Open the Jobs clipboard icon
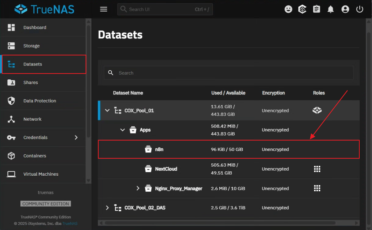This screenshot has width=372, height=230. (317, 9)
